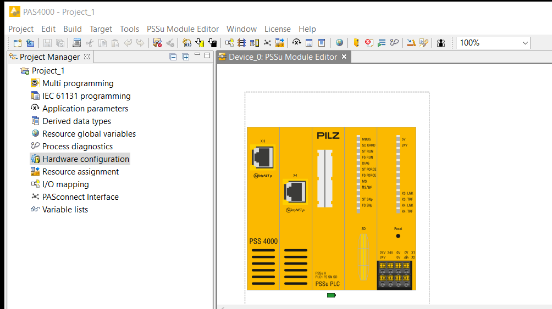Click the blue arrow on orange ruler icon

point(411,43)
